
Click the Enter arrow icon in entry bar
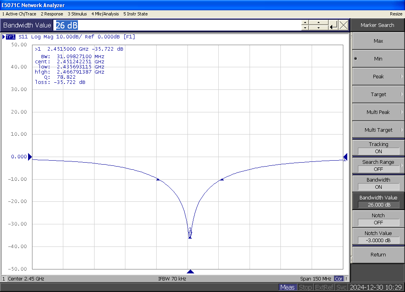pos(334,25)
